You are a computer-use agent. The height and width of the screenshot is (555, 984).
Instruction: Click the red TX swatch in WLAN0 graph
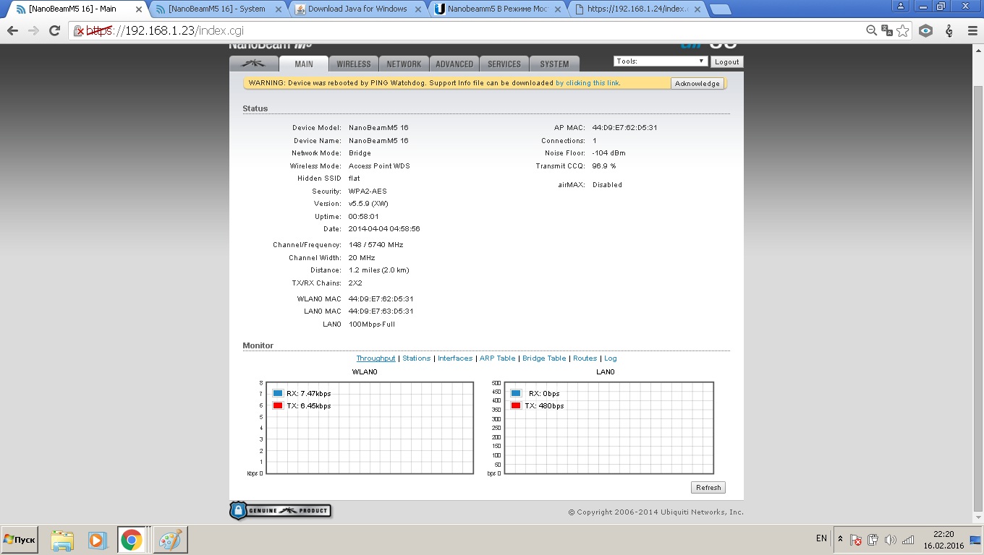[278, 406]
